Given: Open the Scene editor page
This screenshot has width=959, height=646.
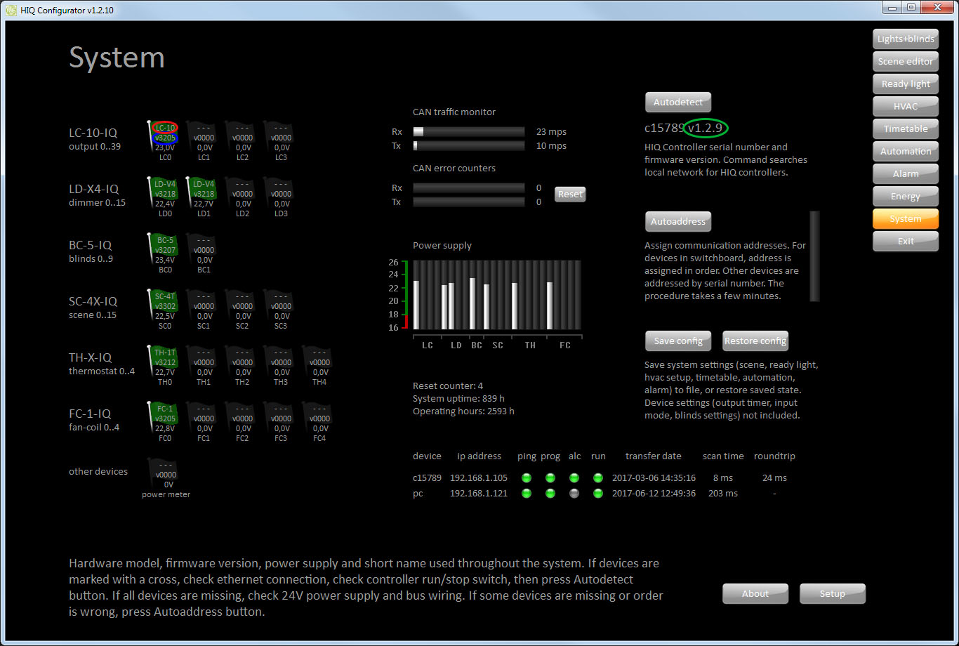Looking at the screenshot, I should click(x=906, y=62).
